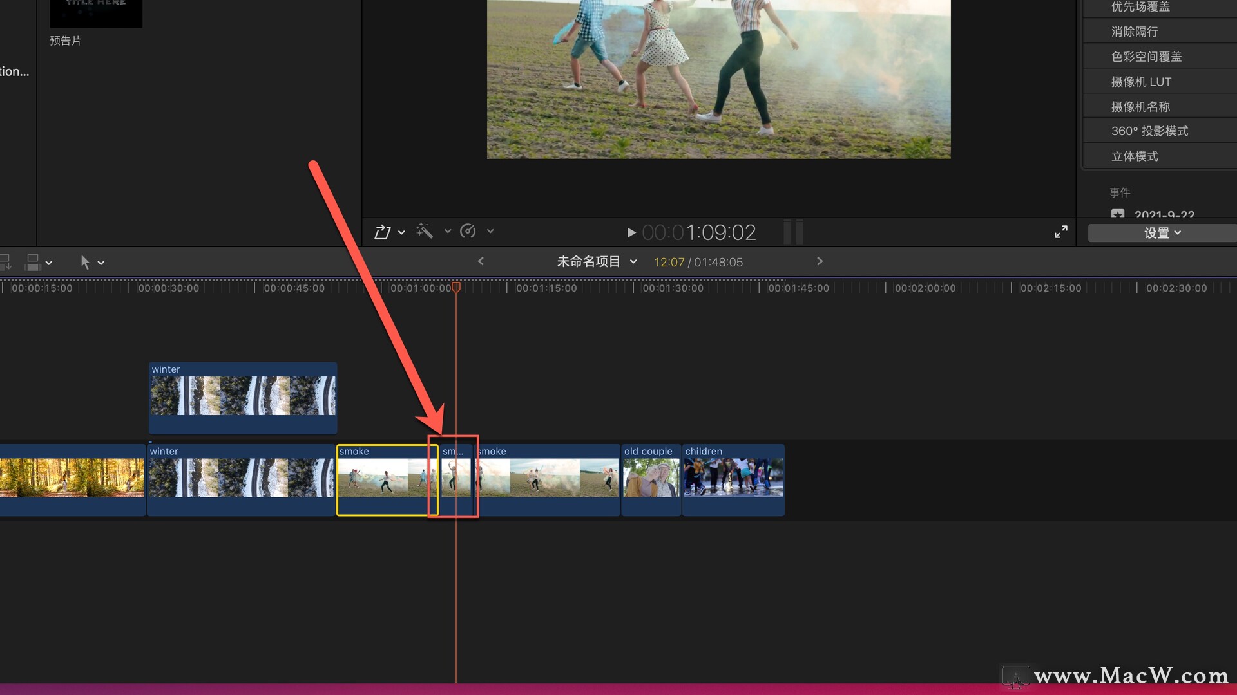The height and width of the screenshot is (695, 1237).
Task: Click the 360° 投影模式 inspector row
Action: (x=1160, y=131)
